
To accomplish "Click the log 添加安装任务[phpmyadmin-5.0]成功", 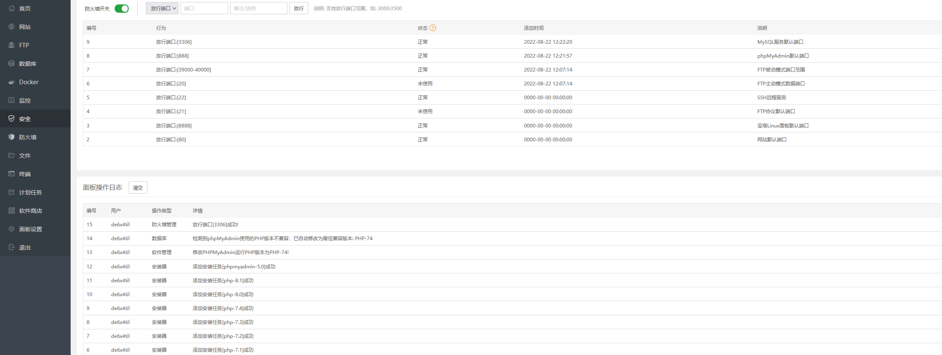I will [234, 266].
